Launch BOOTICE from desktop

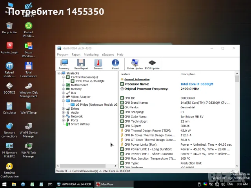pos(9,88)
